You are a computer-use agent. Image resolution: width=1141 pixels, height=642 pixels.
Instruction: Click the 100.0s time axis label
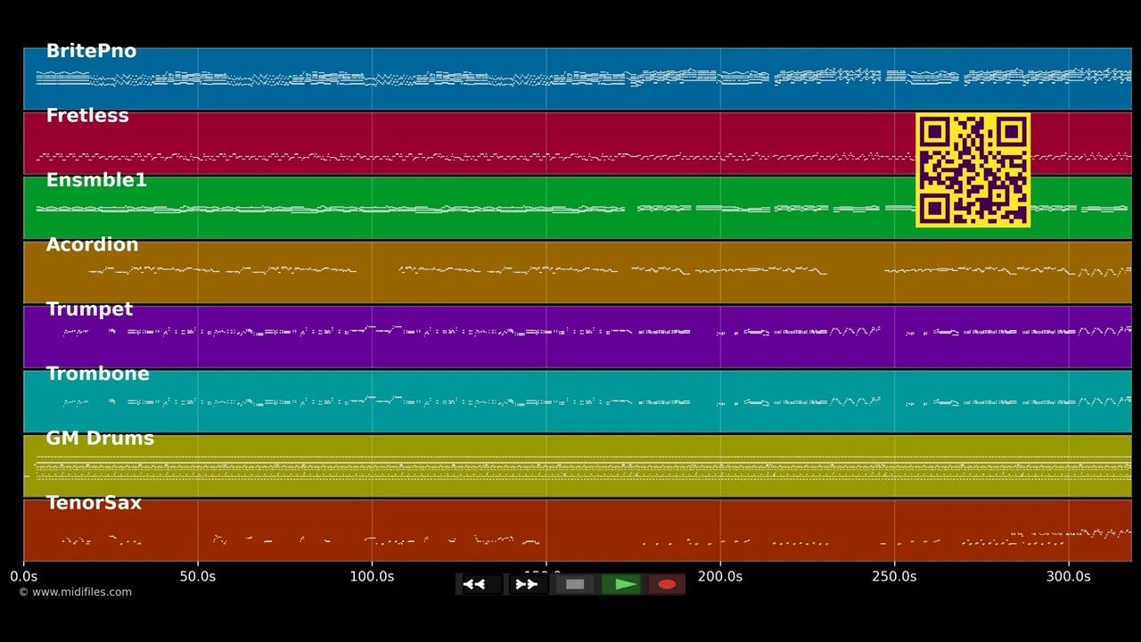(372, 577)
